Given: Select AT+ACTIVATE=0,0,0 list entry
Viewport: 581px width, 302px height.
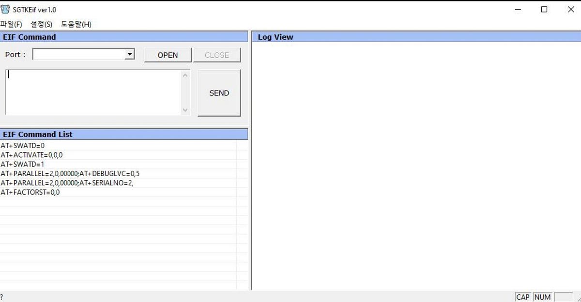Looking at the screenshot, I should (31, 155).
